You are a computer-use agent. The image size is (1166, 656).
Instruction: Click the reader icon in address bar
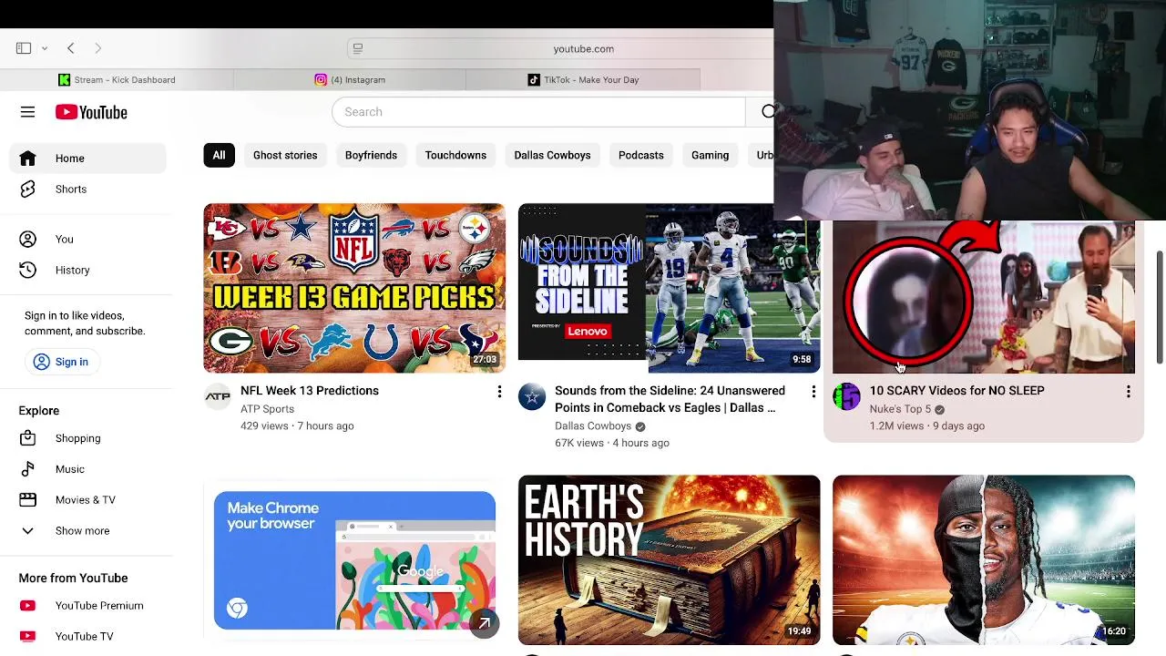click(358, 48)
